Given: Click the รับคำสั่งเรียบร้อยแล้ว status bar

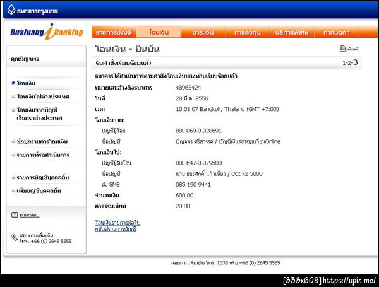Looking at the screenshot, I should click(226, 62).
